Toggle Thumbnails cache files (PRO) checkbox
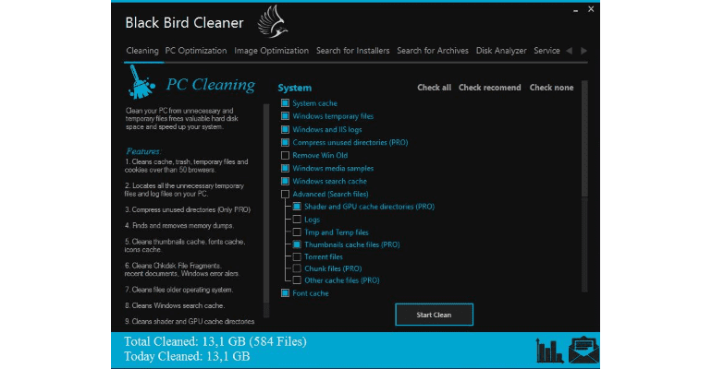 (x=297, y=244)
